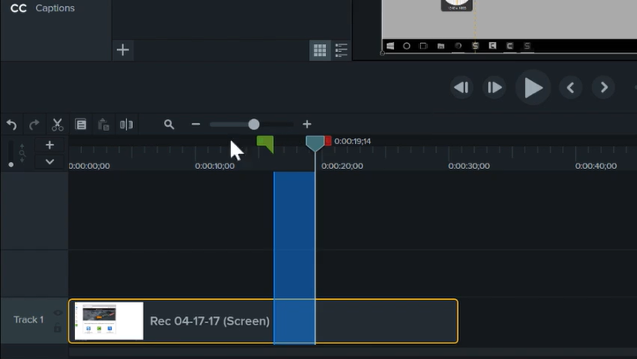637x359 pixels.
Task: Click the Rec 04-17-17 (Screen) clip thumbnail
Action: [109, 321]
